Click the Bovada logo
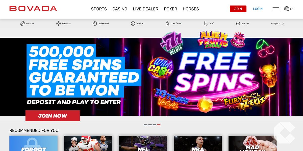Image resolution: width=303 pixels, height=151 pixels. pyautogui.click(x=33, y=9)
